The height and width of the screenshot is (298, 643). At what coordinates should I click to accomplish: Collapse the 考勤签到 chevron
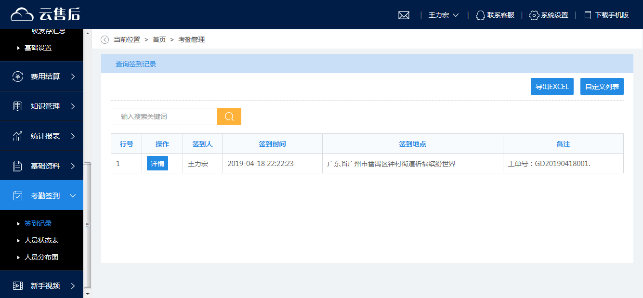click(x=73, y=195)
